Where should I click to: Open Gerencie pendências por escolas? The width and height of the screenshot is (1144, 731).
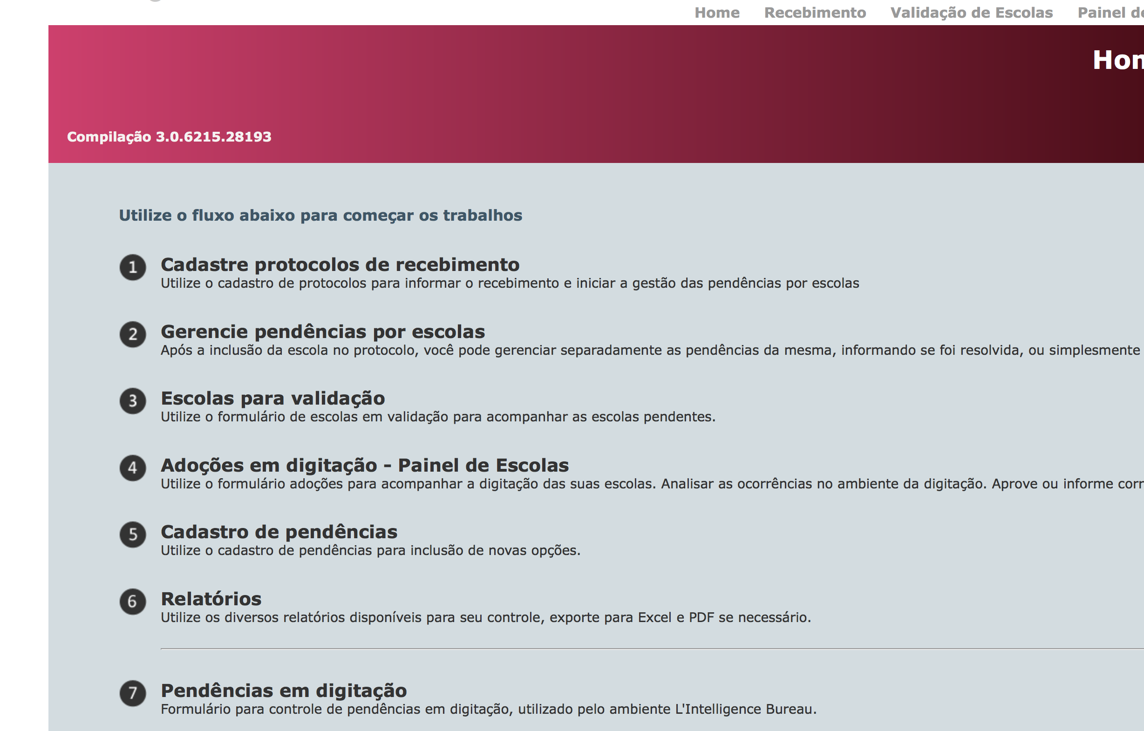323,332
